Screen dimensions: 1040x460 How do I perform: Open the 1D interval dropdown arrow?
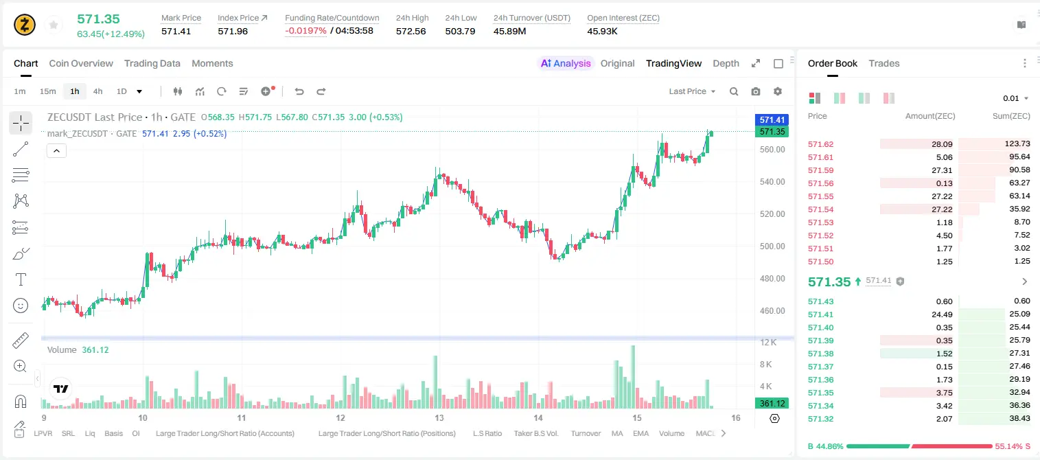(x=140, y=91)
